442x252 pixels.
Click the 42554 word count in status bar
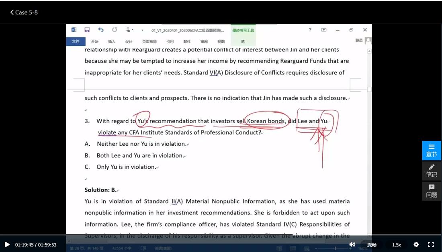(x=122, y=248)
